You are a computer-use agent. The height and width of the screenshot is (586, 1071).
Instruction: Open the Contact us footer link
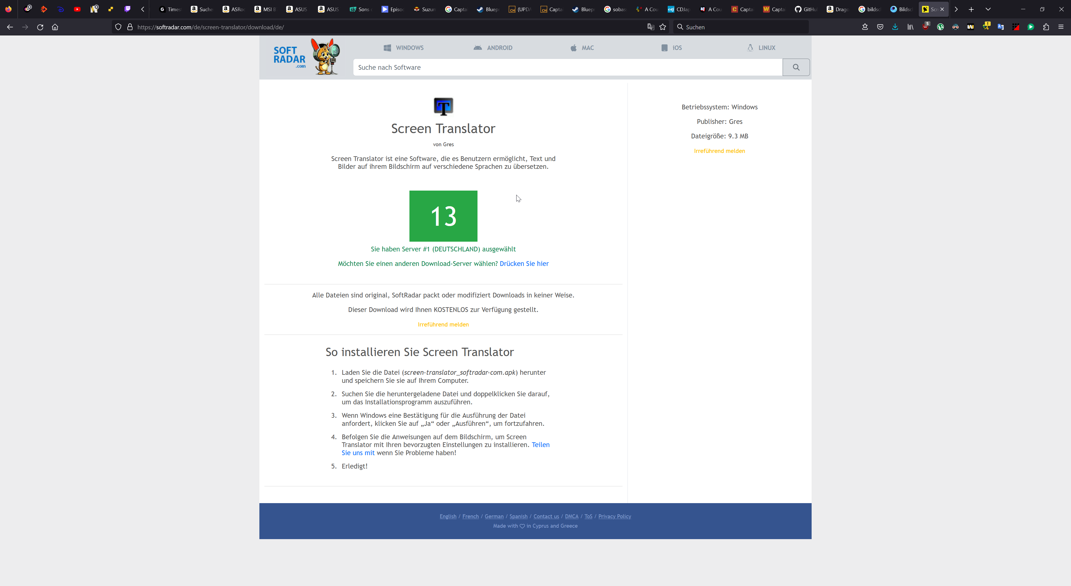tap(546, 516)
